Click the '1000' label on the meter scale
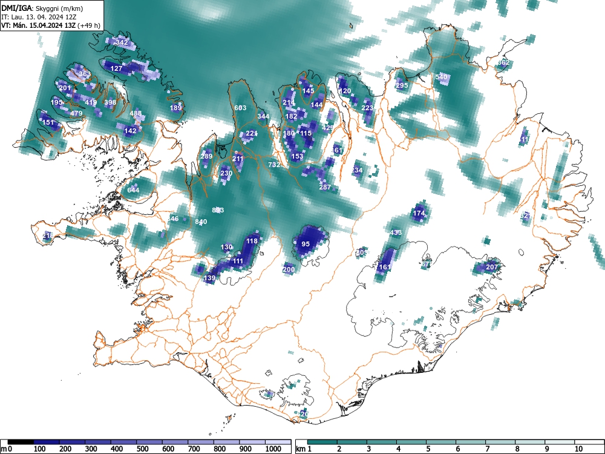Screen dimensions: 605x454 273,449
